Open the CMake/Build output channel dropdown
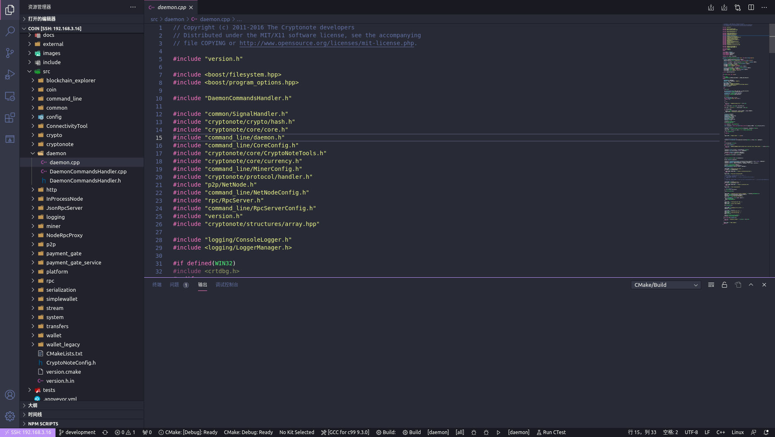775x437 pixels. click(x=665, y=285)
